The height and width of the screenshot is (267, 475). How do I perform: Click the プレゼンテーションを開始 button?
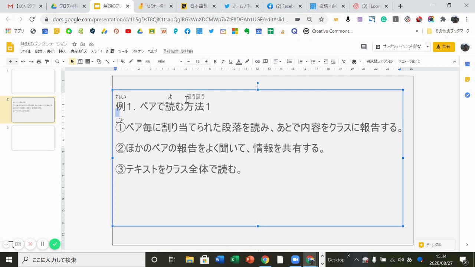[x=399, y=47]
